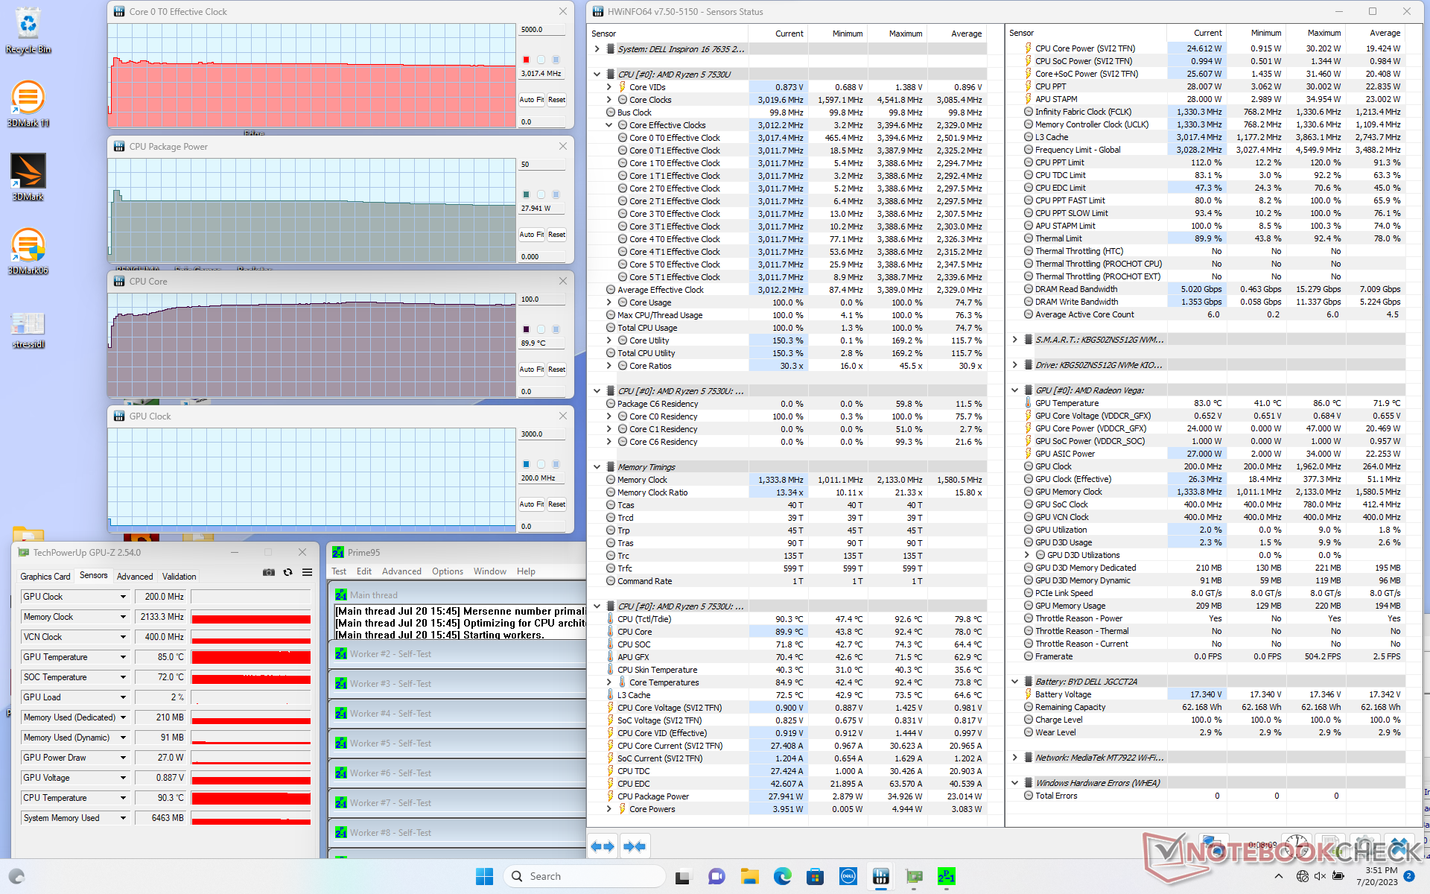The image size is (1430, 894).
Task: Open Prime95 Options menu
Action: click(447, 571)
